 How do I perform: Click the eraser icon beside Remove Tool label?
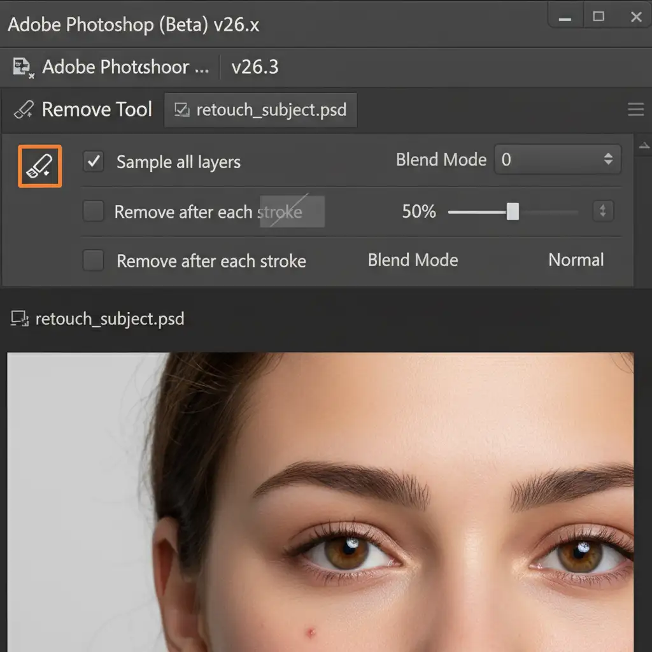pos(24,110)
